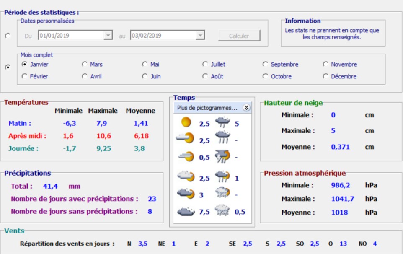Click the light rain pictogram beside value 5
The image size is (403, 254).
[222, 122]
